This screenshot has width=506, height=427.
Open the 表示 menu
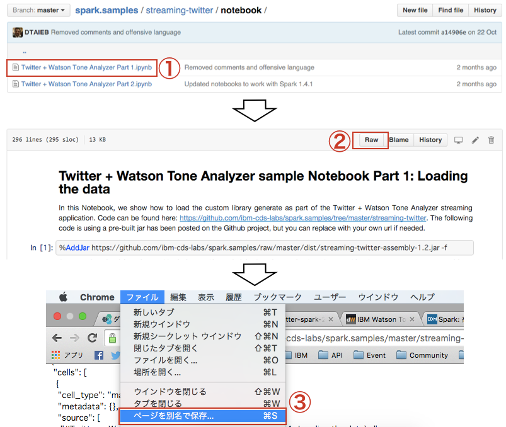coord(206,297)
